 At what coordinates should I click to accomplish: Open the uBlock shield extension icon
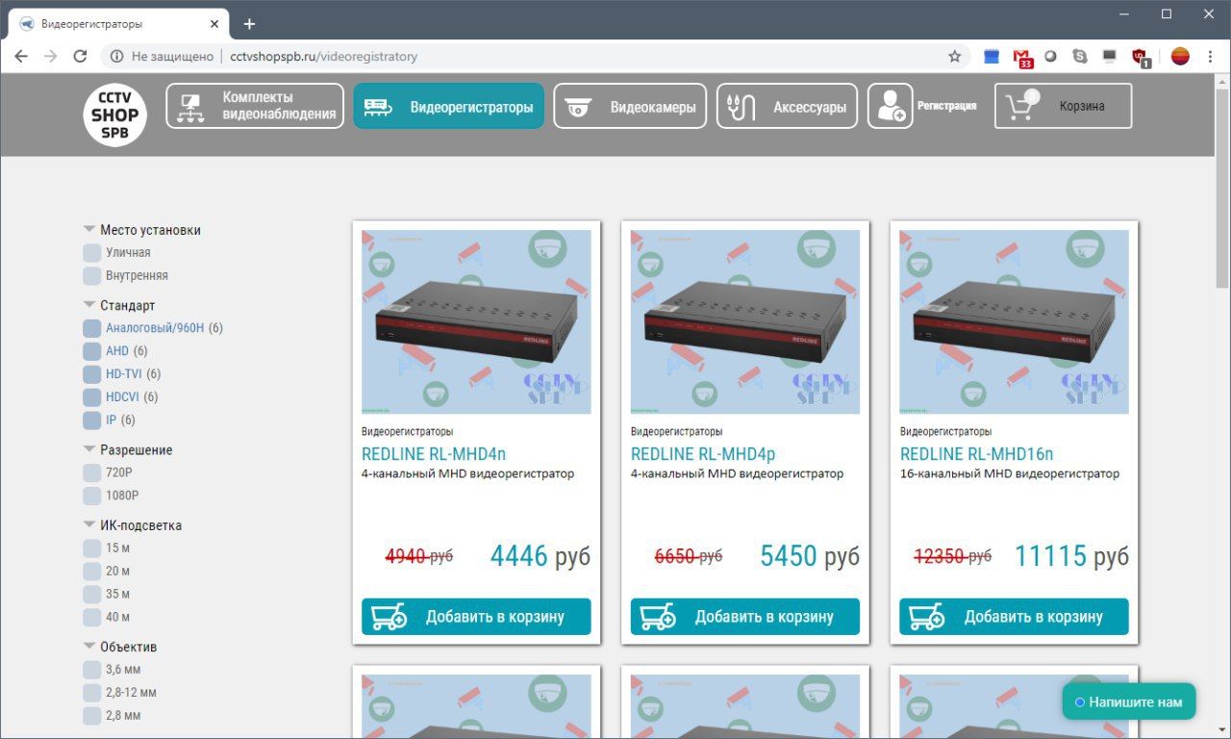1141,57
